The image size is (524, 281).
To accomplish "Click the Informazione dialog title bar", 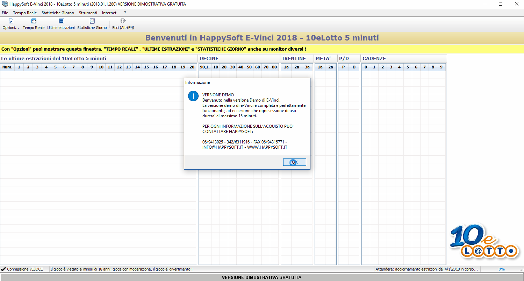I will (x=247, y=82).
